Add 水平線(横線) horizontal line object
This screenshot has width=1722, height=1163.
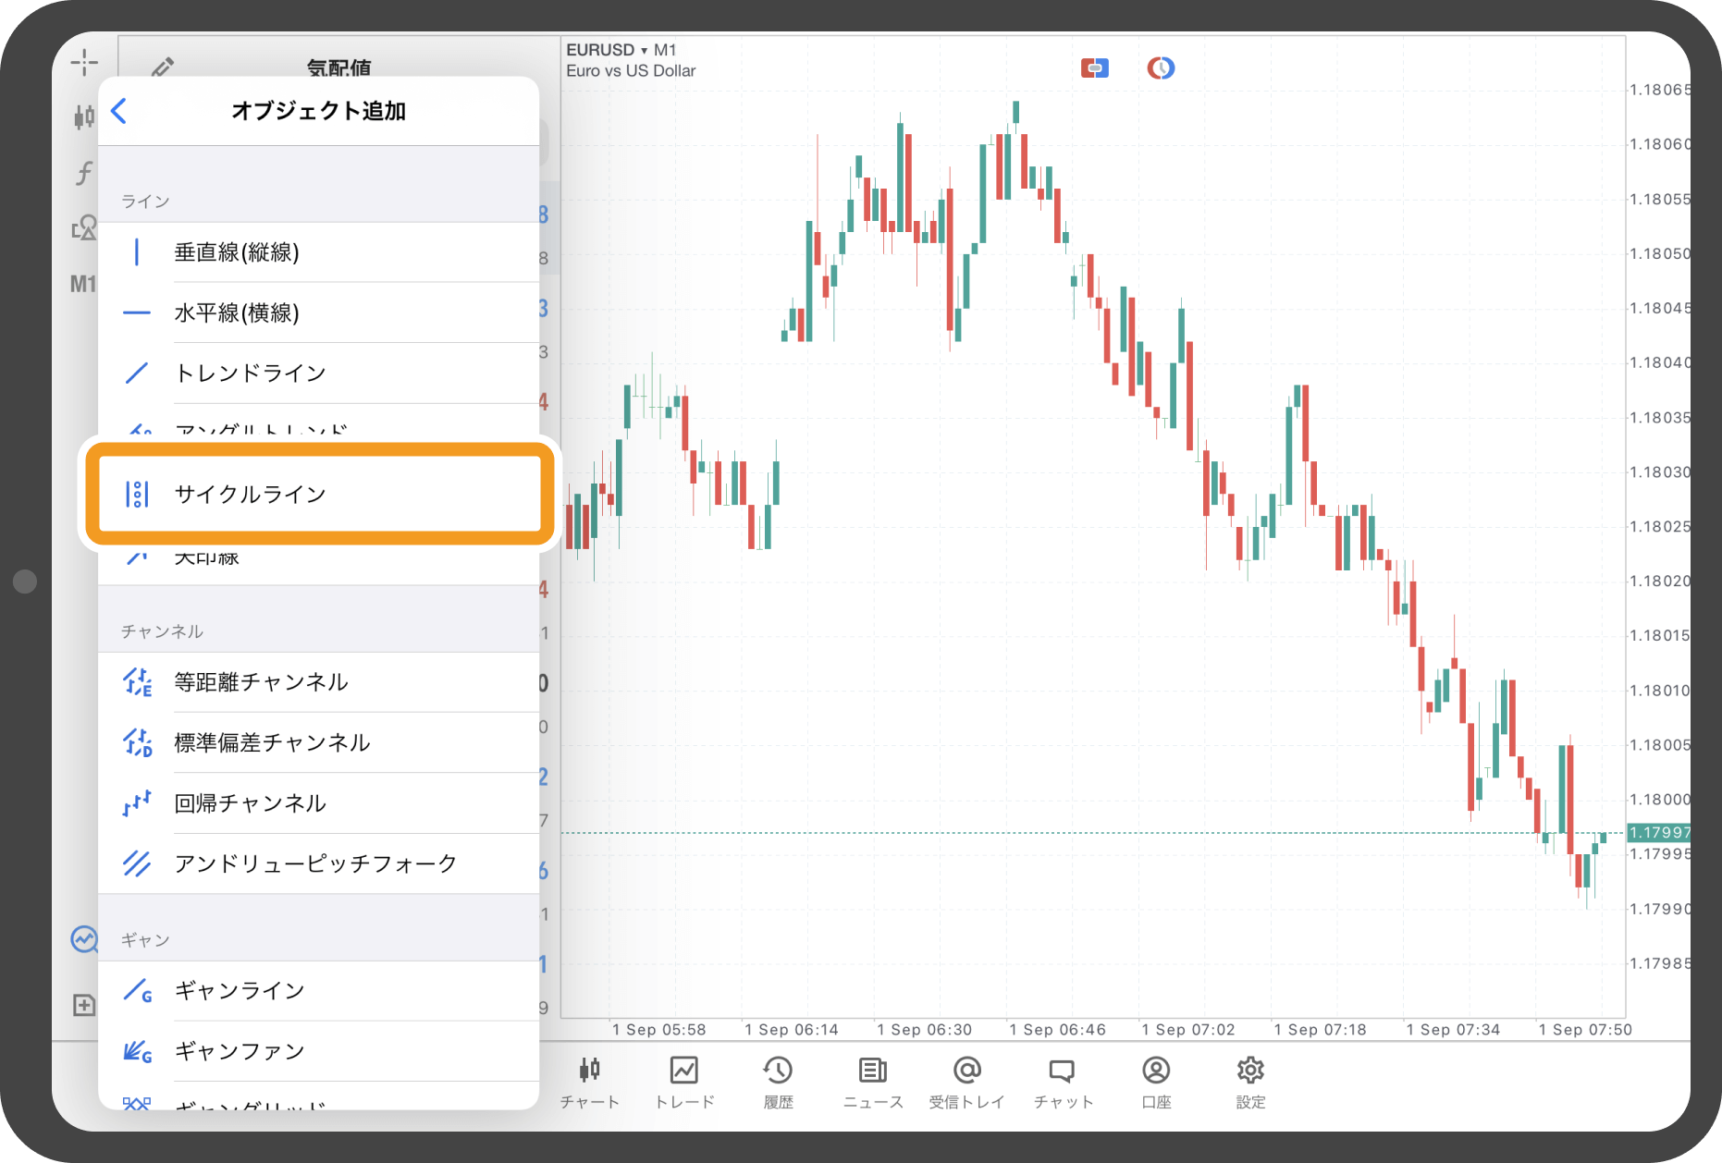tap(318, 312)
